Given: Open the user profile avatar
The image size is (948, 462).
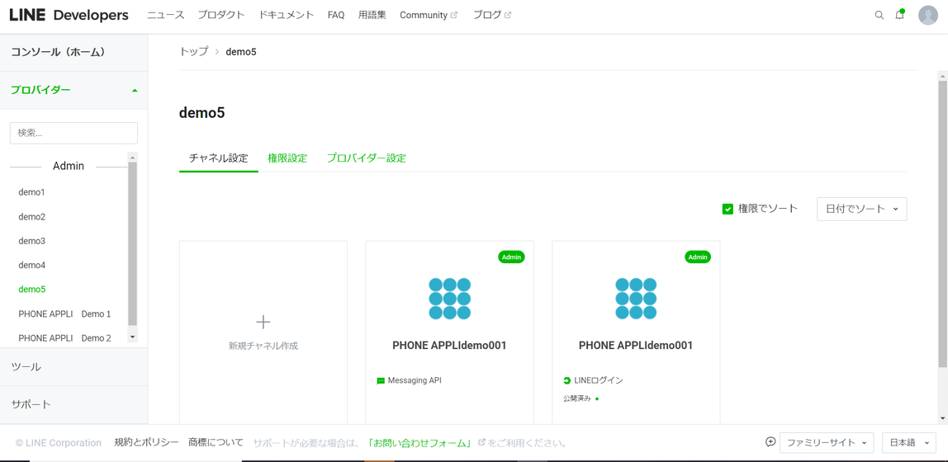Looking at the screenshot, I should click(928, 15).
